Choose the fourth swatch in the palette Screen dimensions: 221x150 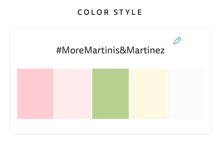tap(148, 94)
